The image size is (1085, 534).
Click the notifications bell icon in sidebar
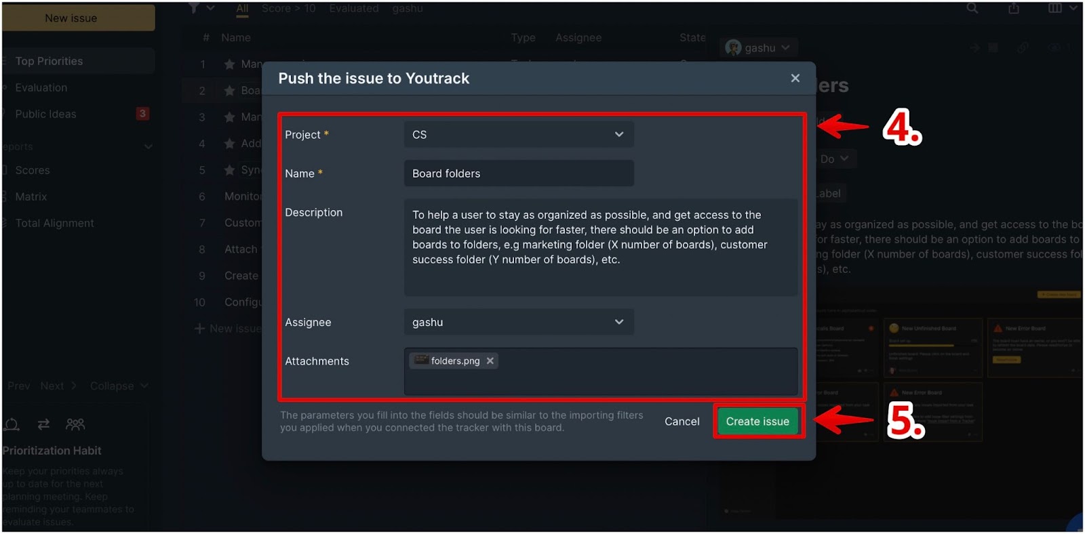click(12, 425)
